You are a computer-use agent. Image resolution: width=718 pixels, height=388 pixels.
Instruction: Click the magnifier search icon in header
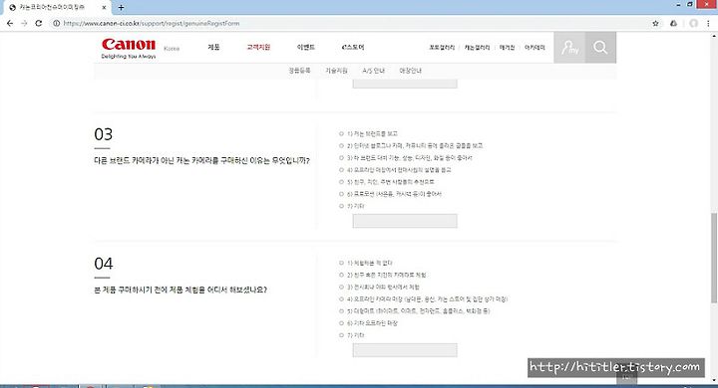coord(600,48)
